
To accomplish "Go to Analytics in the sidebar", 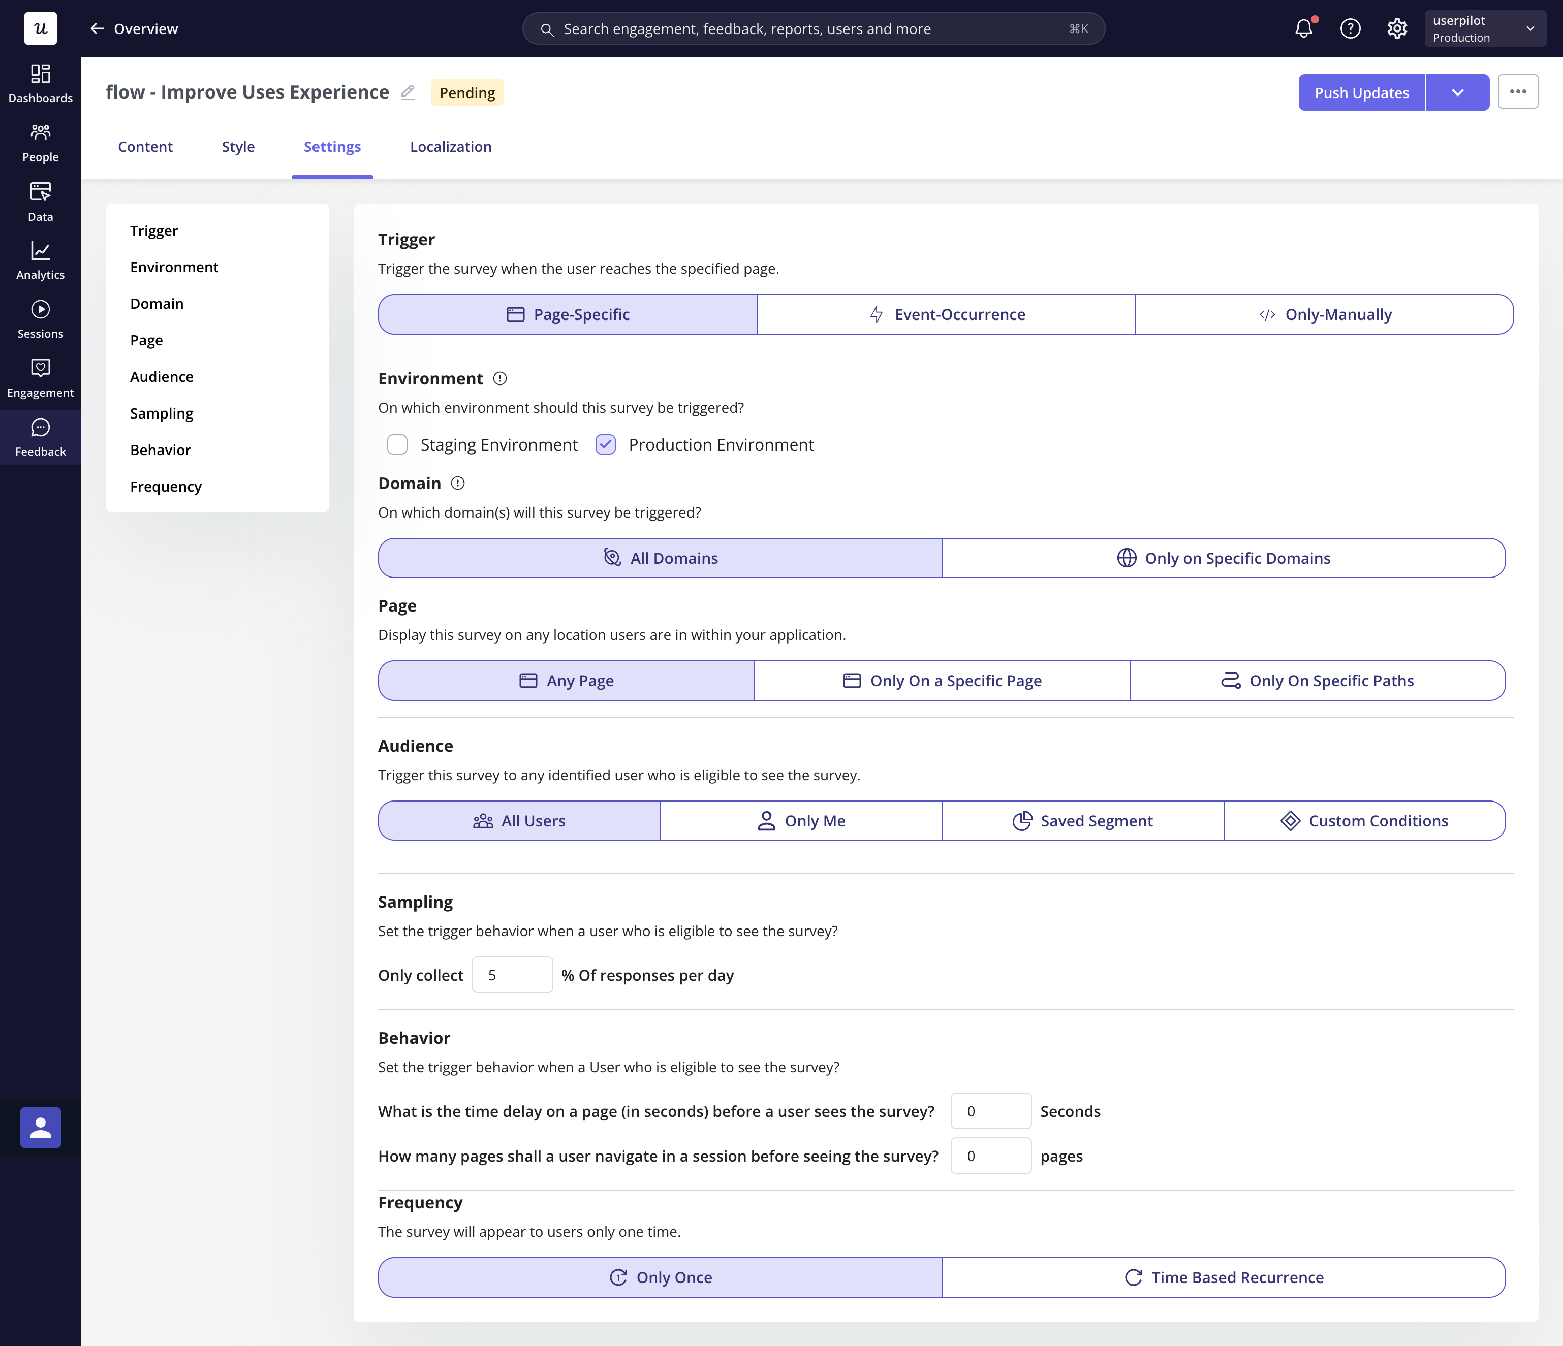I will 41,260.
